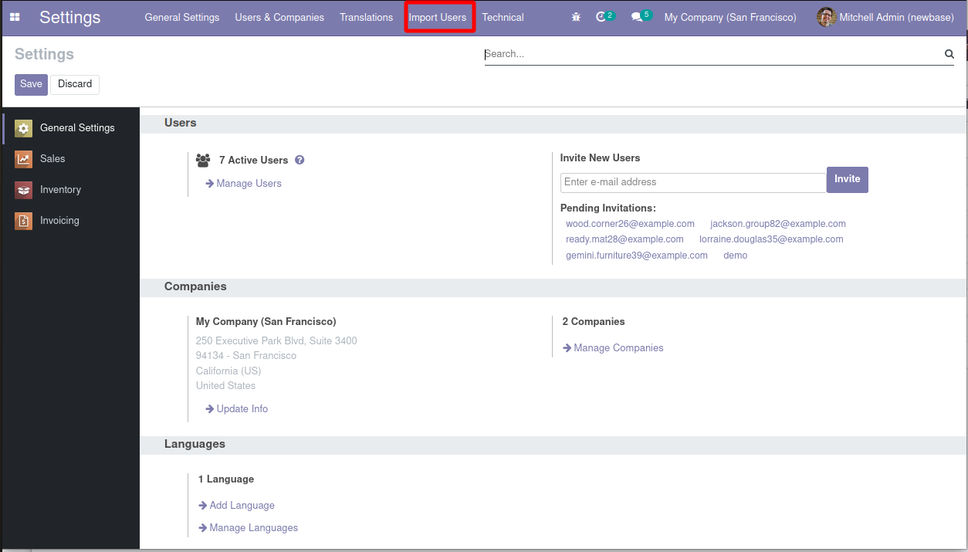968x552 pixels.
Task: Click the Settings app title in navbar
Action: point(70,17)
